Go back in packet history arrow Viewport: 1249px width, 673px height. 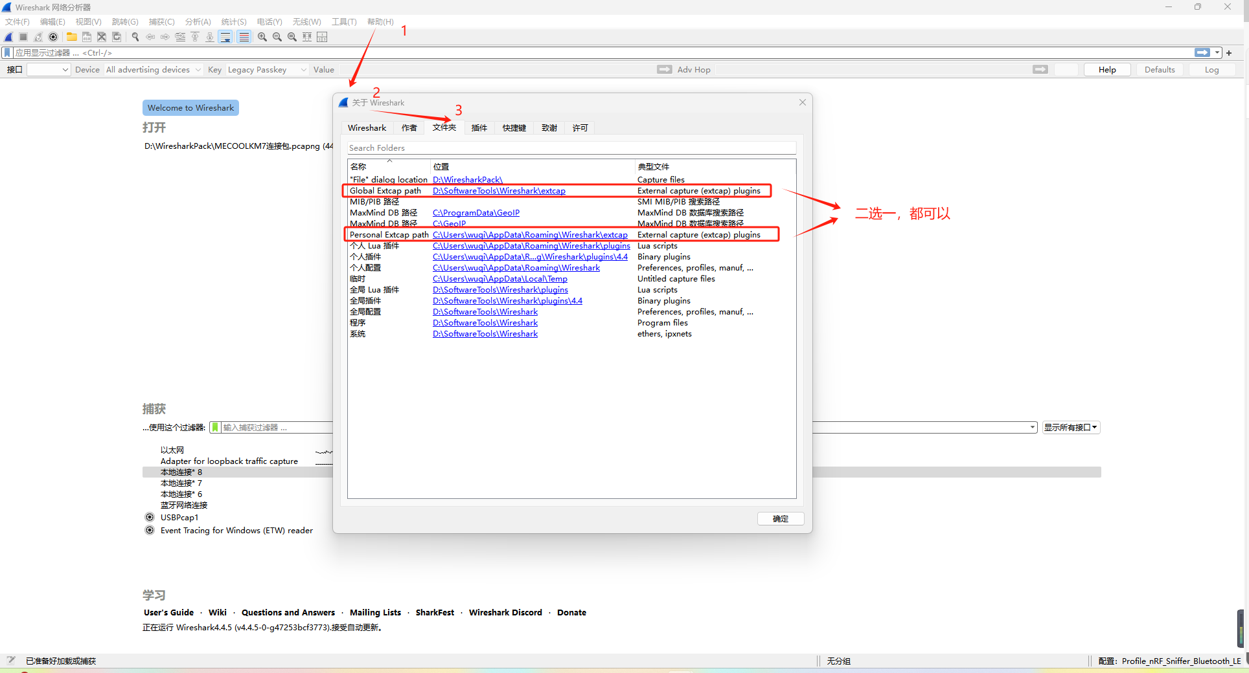tap(150, 38)
